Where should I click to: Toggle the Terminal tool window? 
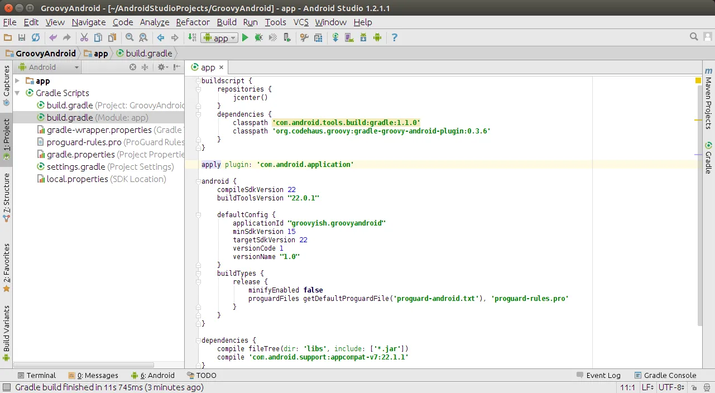click(37, 375)
